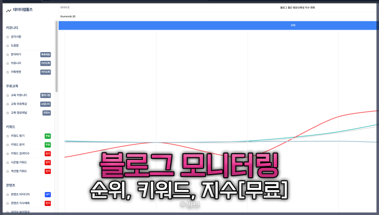This screenshot has width=379, height=215.
Task: Toggle favorite star for 교육 커뮤니티
Action: pyautogui.click(x=8, y=95)
